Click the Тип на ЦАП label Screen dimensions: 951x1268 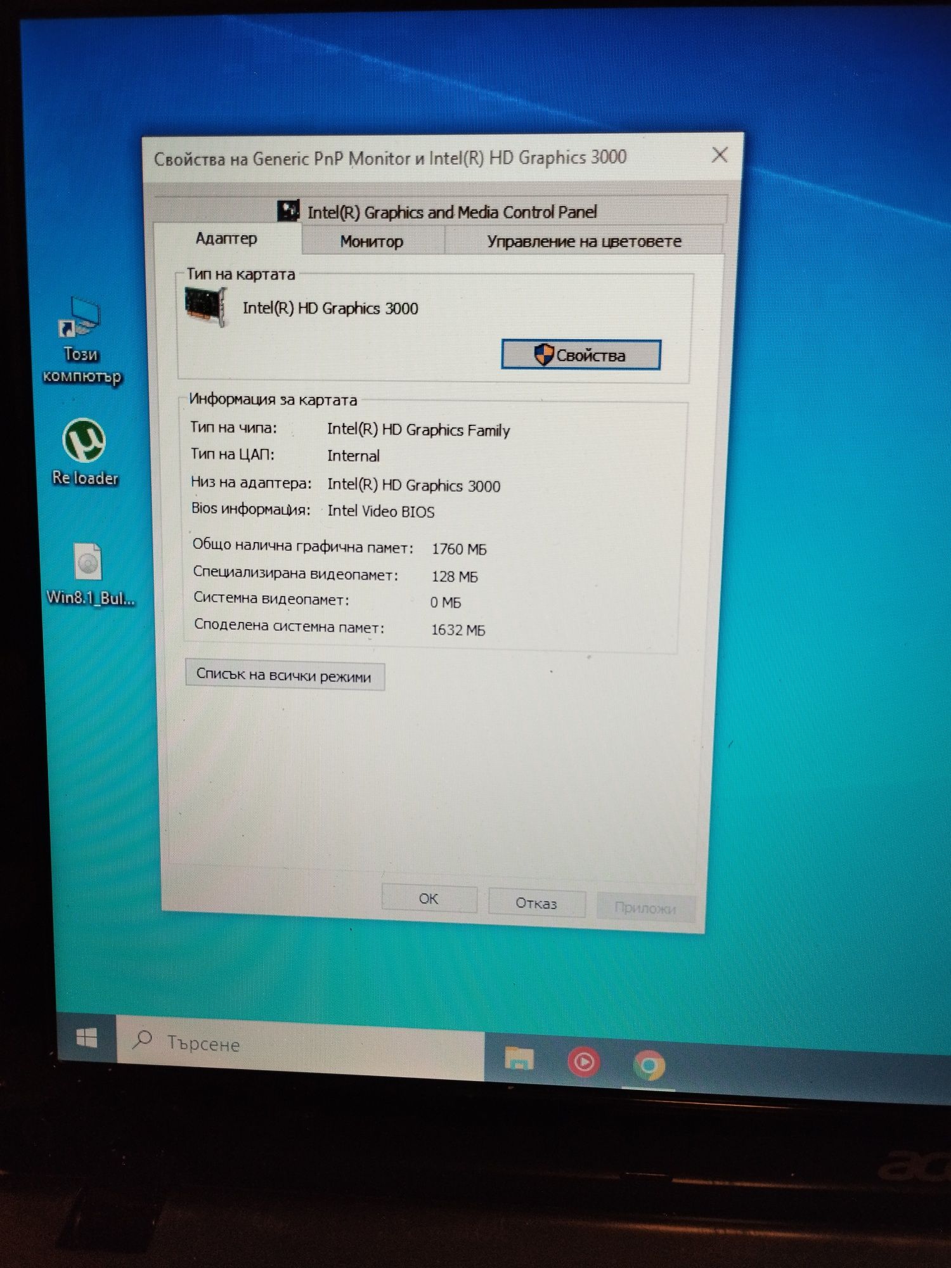point(233,454)
